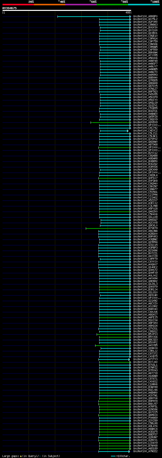Select the label UniRef100_C4EYC2
This screenshot has height=458, width=162.
click(145, 131)
